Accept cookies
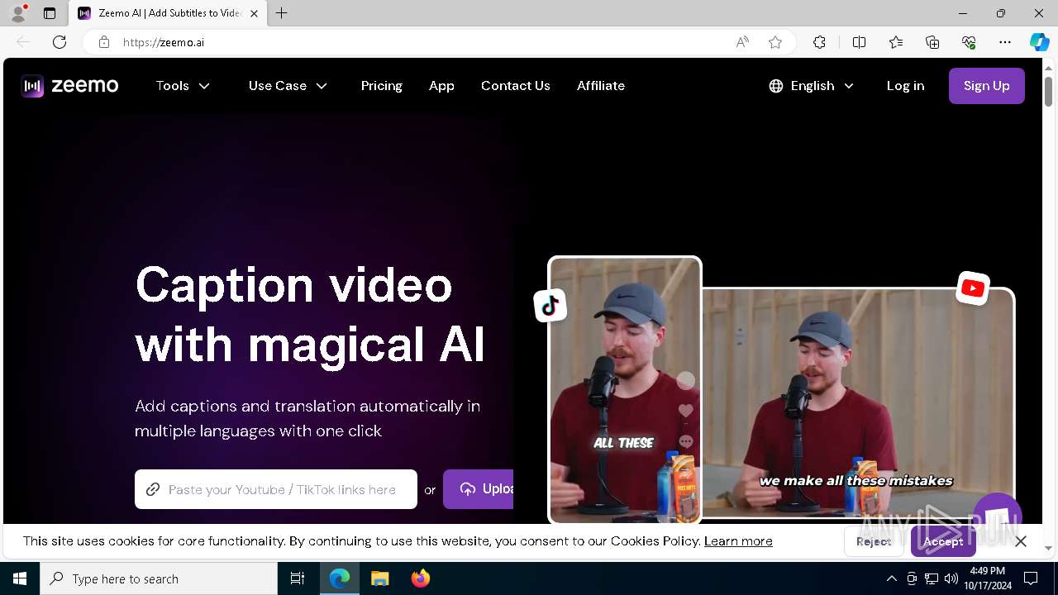 click(943, 541)
